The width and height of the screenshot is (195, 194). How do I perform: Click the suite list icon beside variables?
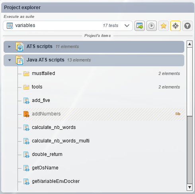(10, 26)
